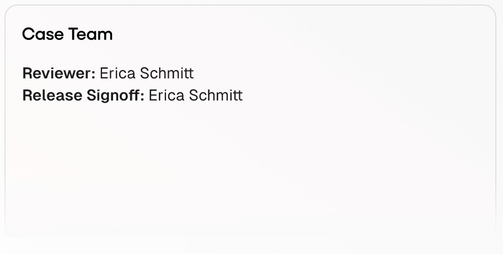Screen dimensions: 503x254
Task: Click Schmitt in the Reviewer line
Action: click(167, 73)
